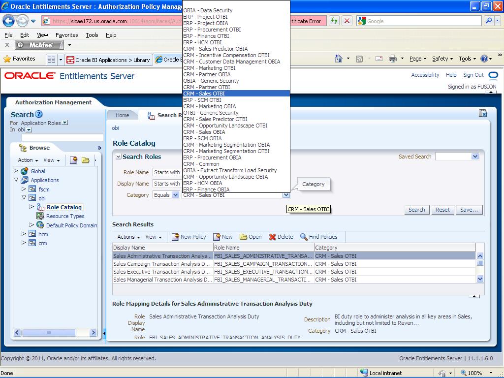Click the Internet Explorer Home icon
Screen dimensions: 504x378
(338, 58)
